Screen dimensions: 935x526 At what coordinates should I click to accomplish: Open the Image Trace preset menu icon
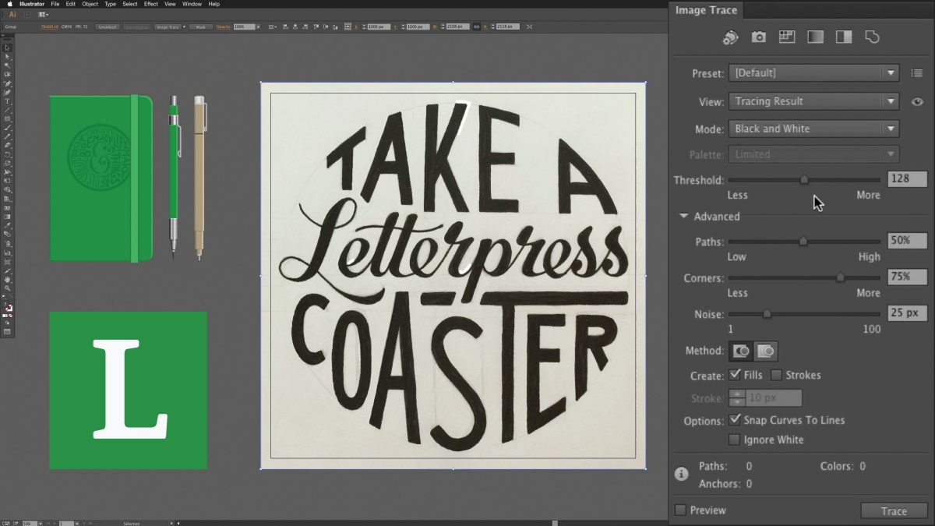click(917, 72)
